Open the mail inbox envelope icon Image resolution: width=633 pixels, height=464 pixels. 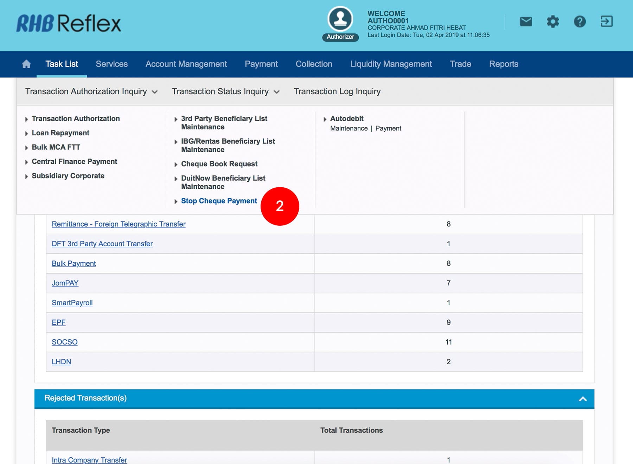click(x=526, y=22)
